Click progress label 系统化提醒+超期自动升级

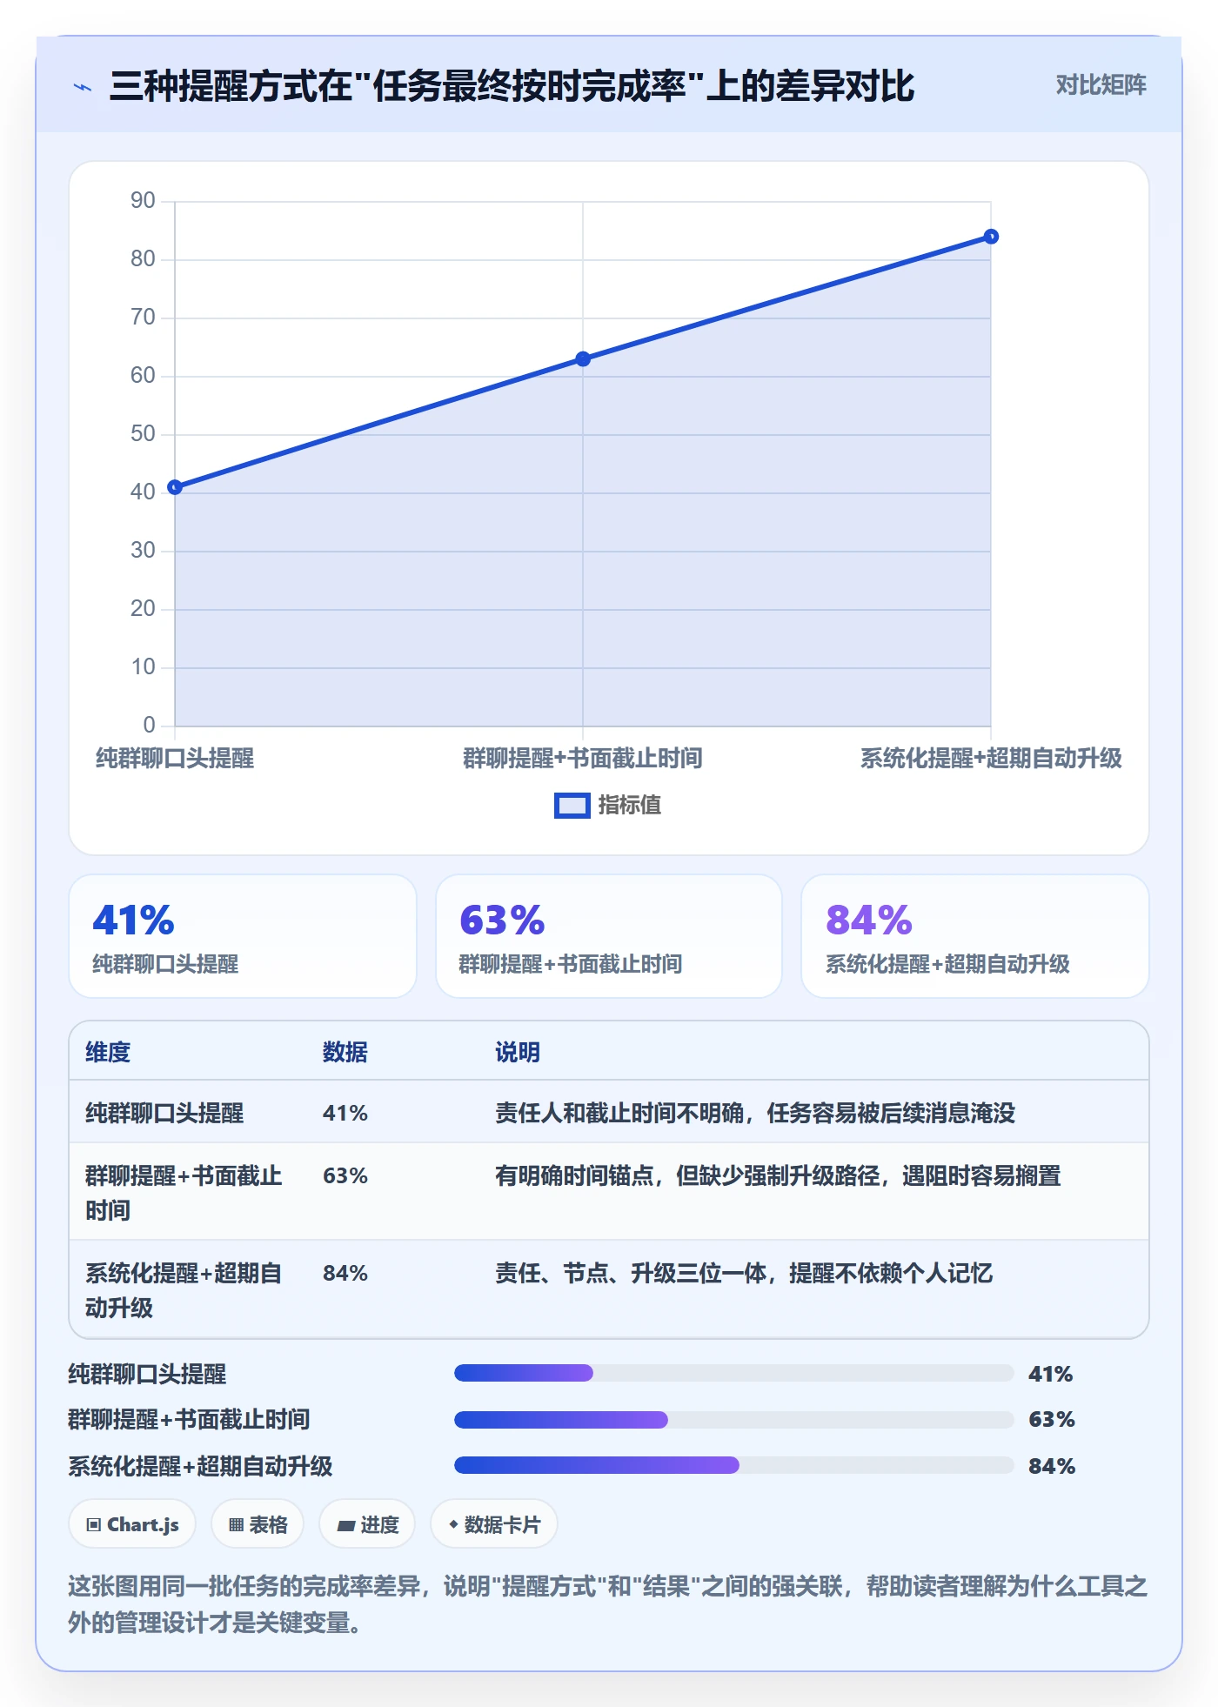[200, 1466]
